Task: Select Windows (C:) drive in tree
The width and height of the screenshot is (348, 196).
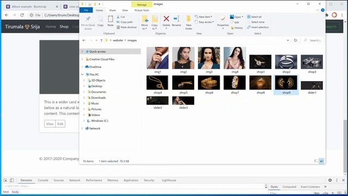Action: 100,121
